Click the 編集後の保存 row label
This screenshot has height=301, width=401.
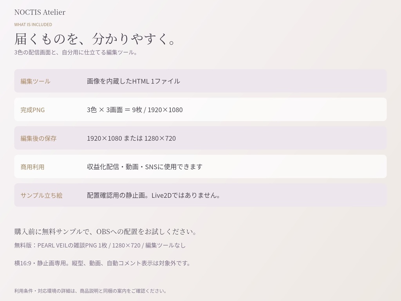[38, 138]
